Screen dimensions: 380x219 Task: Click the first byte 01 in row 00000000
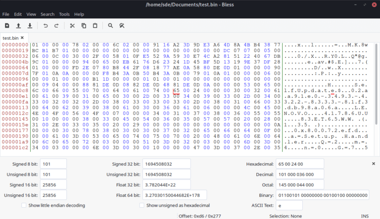click(x=35, y=45)
